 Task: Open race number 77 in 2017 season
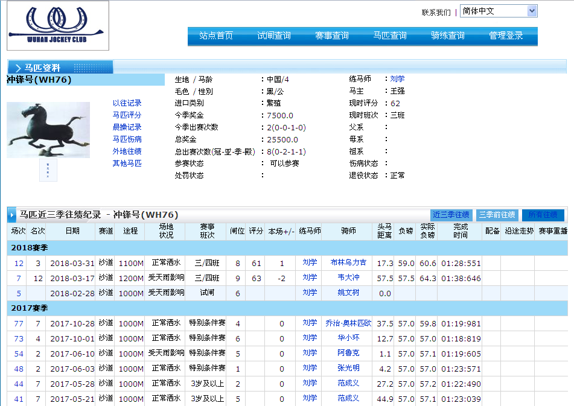(x=19, y=323)
